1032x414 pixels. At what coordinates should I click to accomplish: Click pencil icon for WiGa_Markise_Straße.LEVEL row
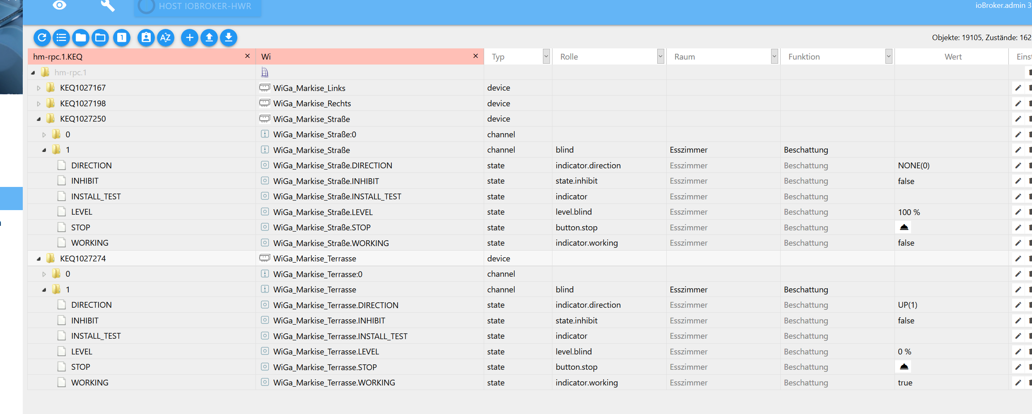(1018, 212)
